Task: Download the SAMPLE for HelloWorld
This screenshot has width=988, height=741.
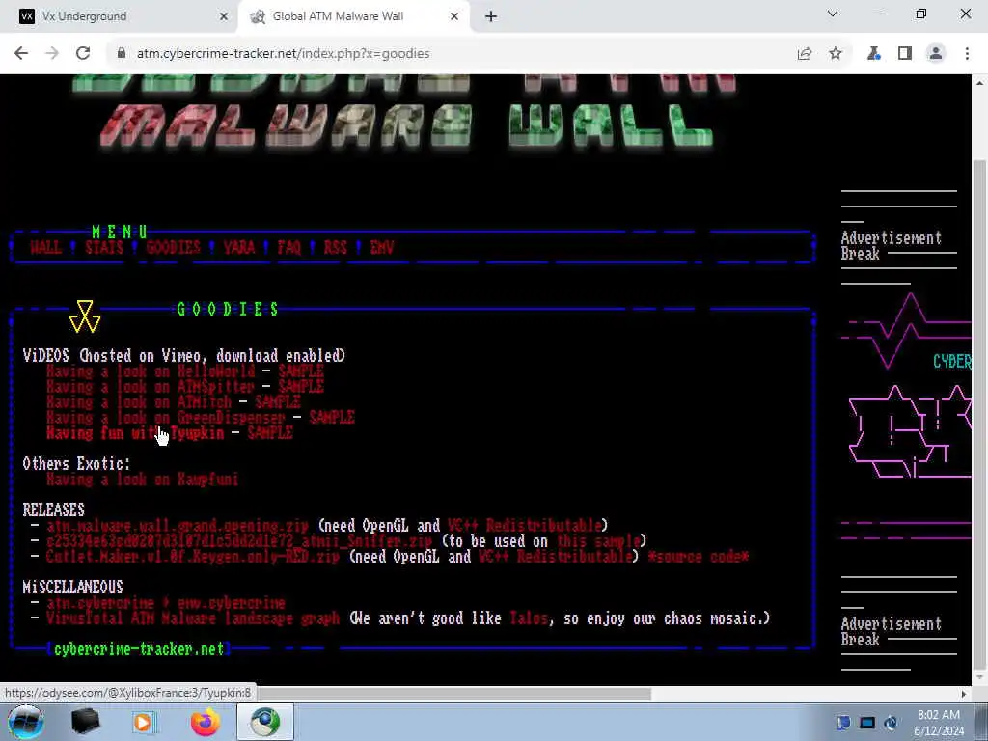Action: [x=301, y=371]
